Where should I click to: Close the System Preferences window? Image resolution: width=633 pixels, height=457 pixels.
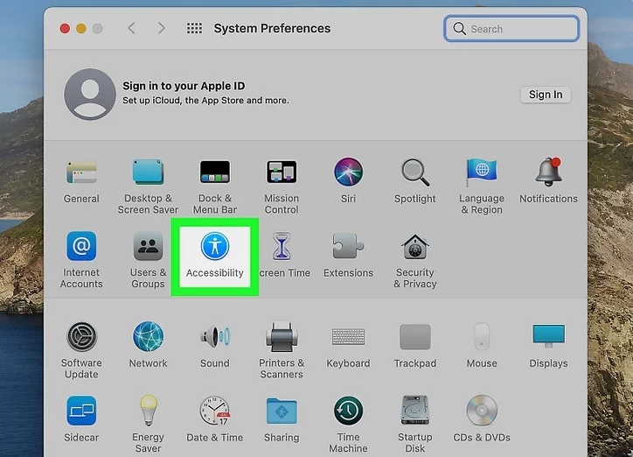65,29
